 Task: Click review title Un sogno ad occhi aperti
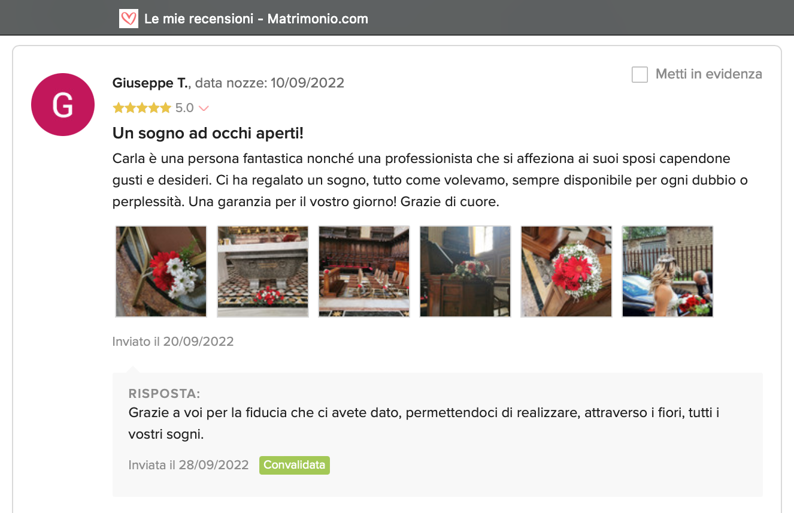(x=208, y=134)
